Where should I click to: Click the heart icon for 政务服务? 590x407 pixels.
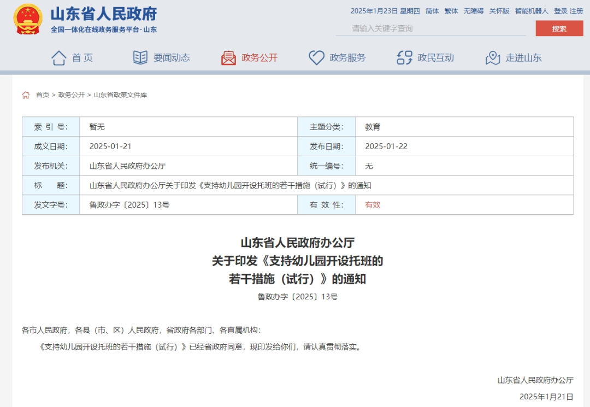316,58
